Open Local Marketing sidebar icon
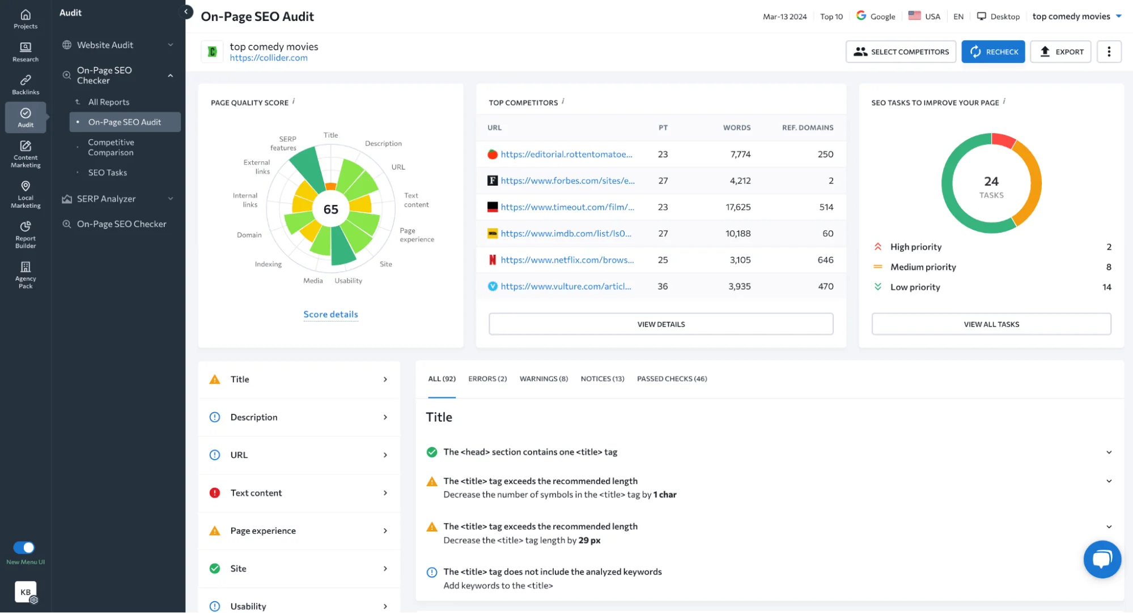This screenshot has height=613, width=1133. [26, 195]
